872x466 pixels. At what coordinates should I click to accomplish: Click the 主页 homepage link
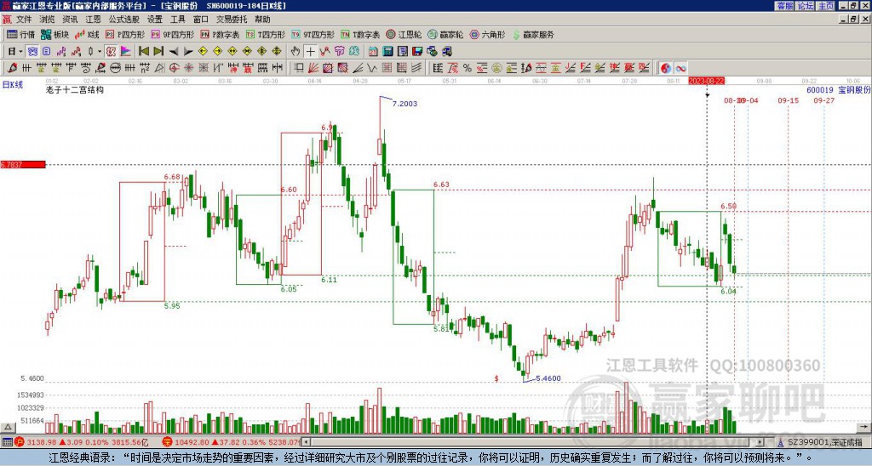tap(826, 6)
